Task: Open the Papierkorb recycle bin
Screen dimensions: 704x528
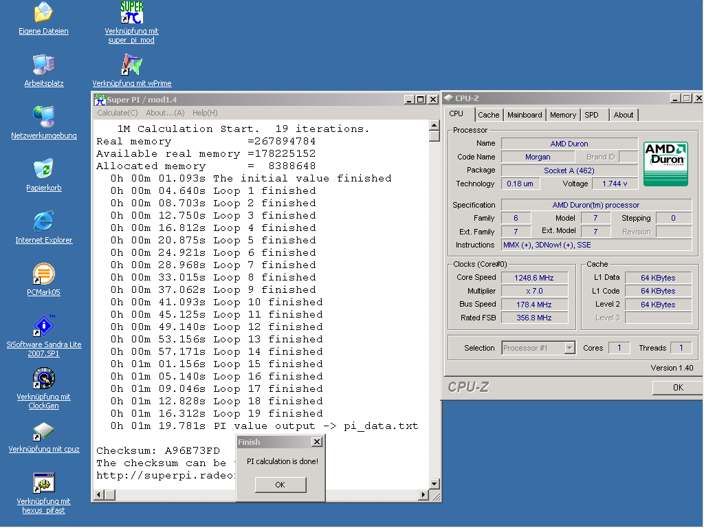Action: click(43, 169)
